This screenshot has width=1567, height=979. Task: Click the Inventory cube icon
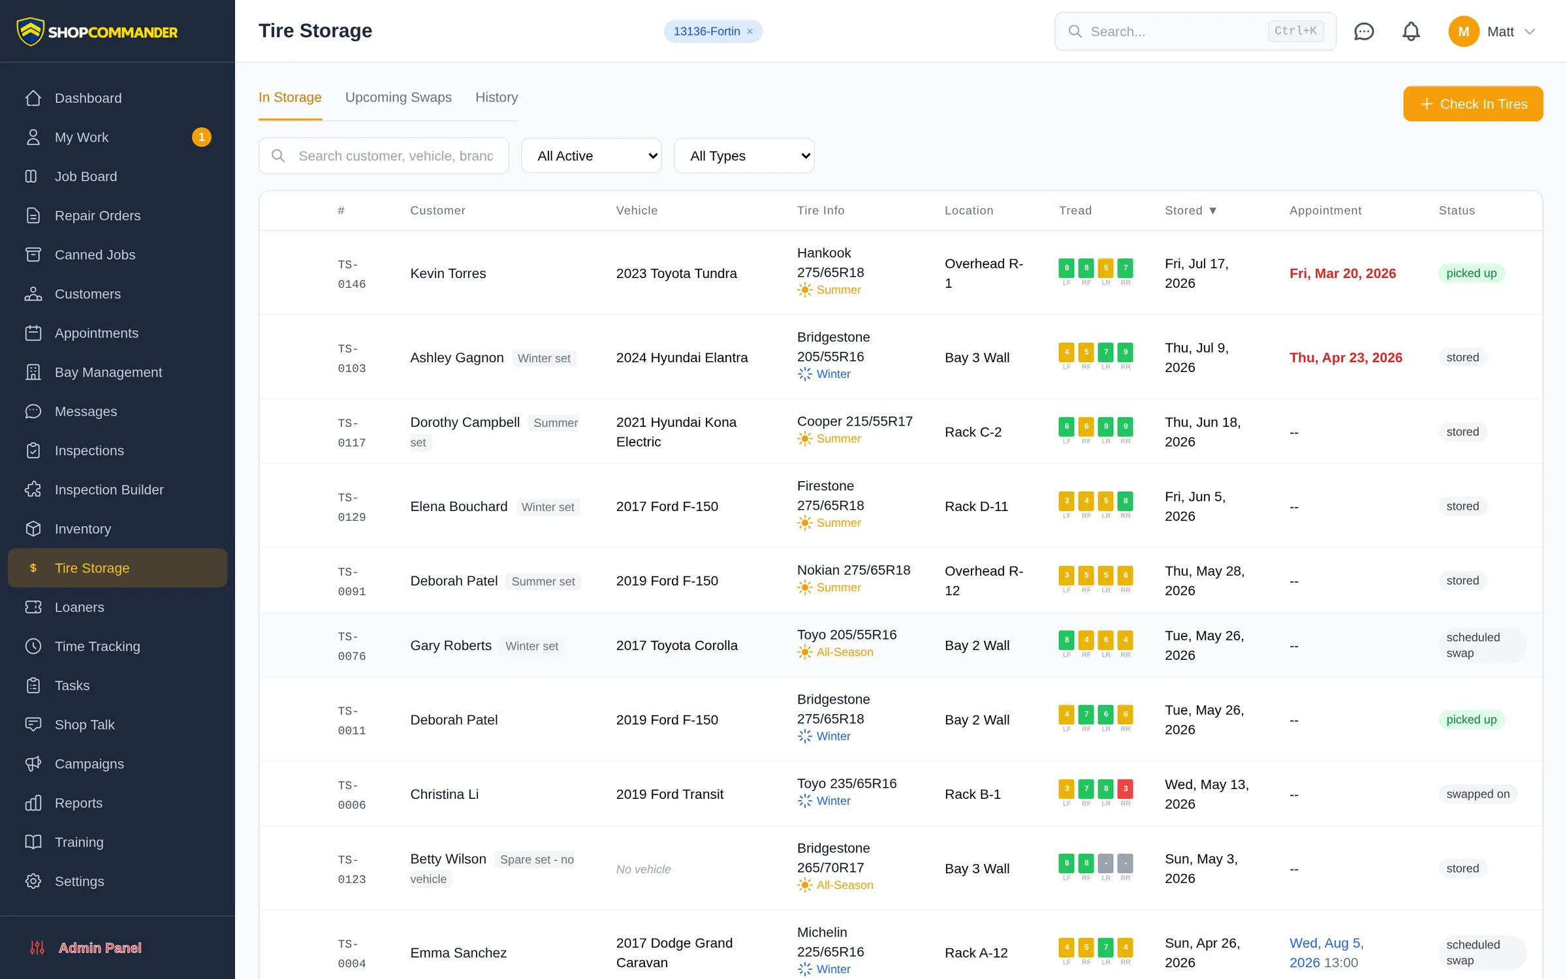(33, 529)
